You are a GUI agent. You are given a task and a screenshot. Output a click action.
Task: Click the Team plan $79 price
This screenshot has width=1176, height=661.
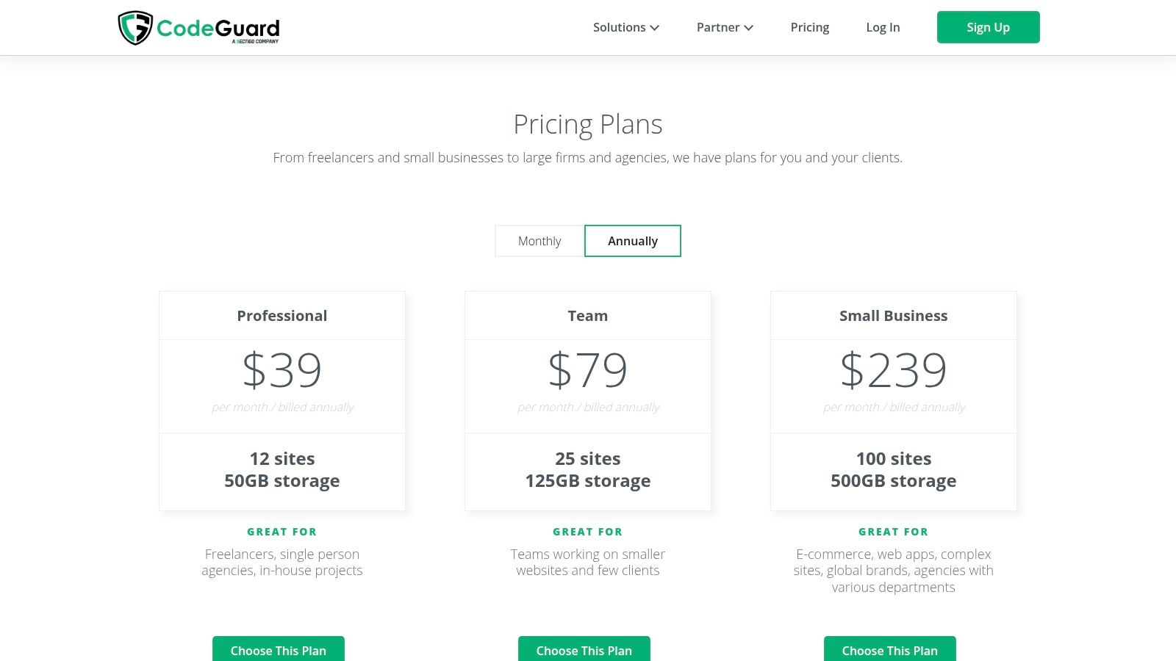588,369
